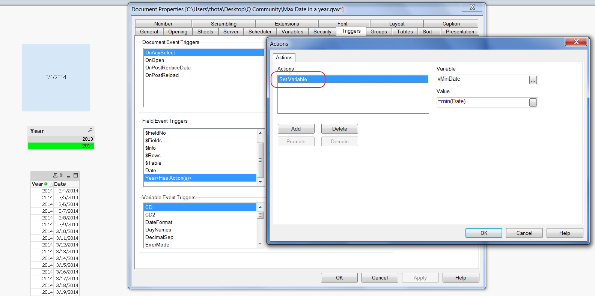Viewport: 595px width, 296px height.
Task: Click the up arrow of the Variable Event Triggers scrollbar
Action: point(260,207)
